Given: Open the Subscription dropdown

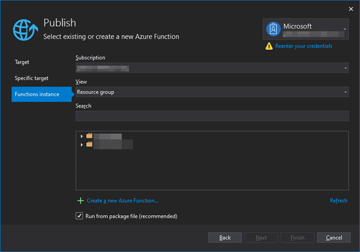Looking at the screenshot, I should [x=212, y=68].
